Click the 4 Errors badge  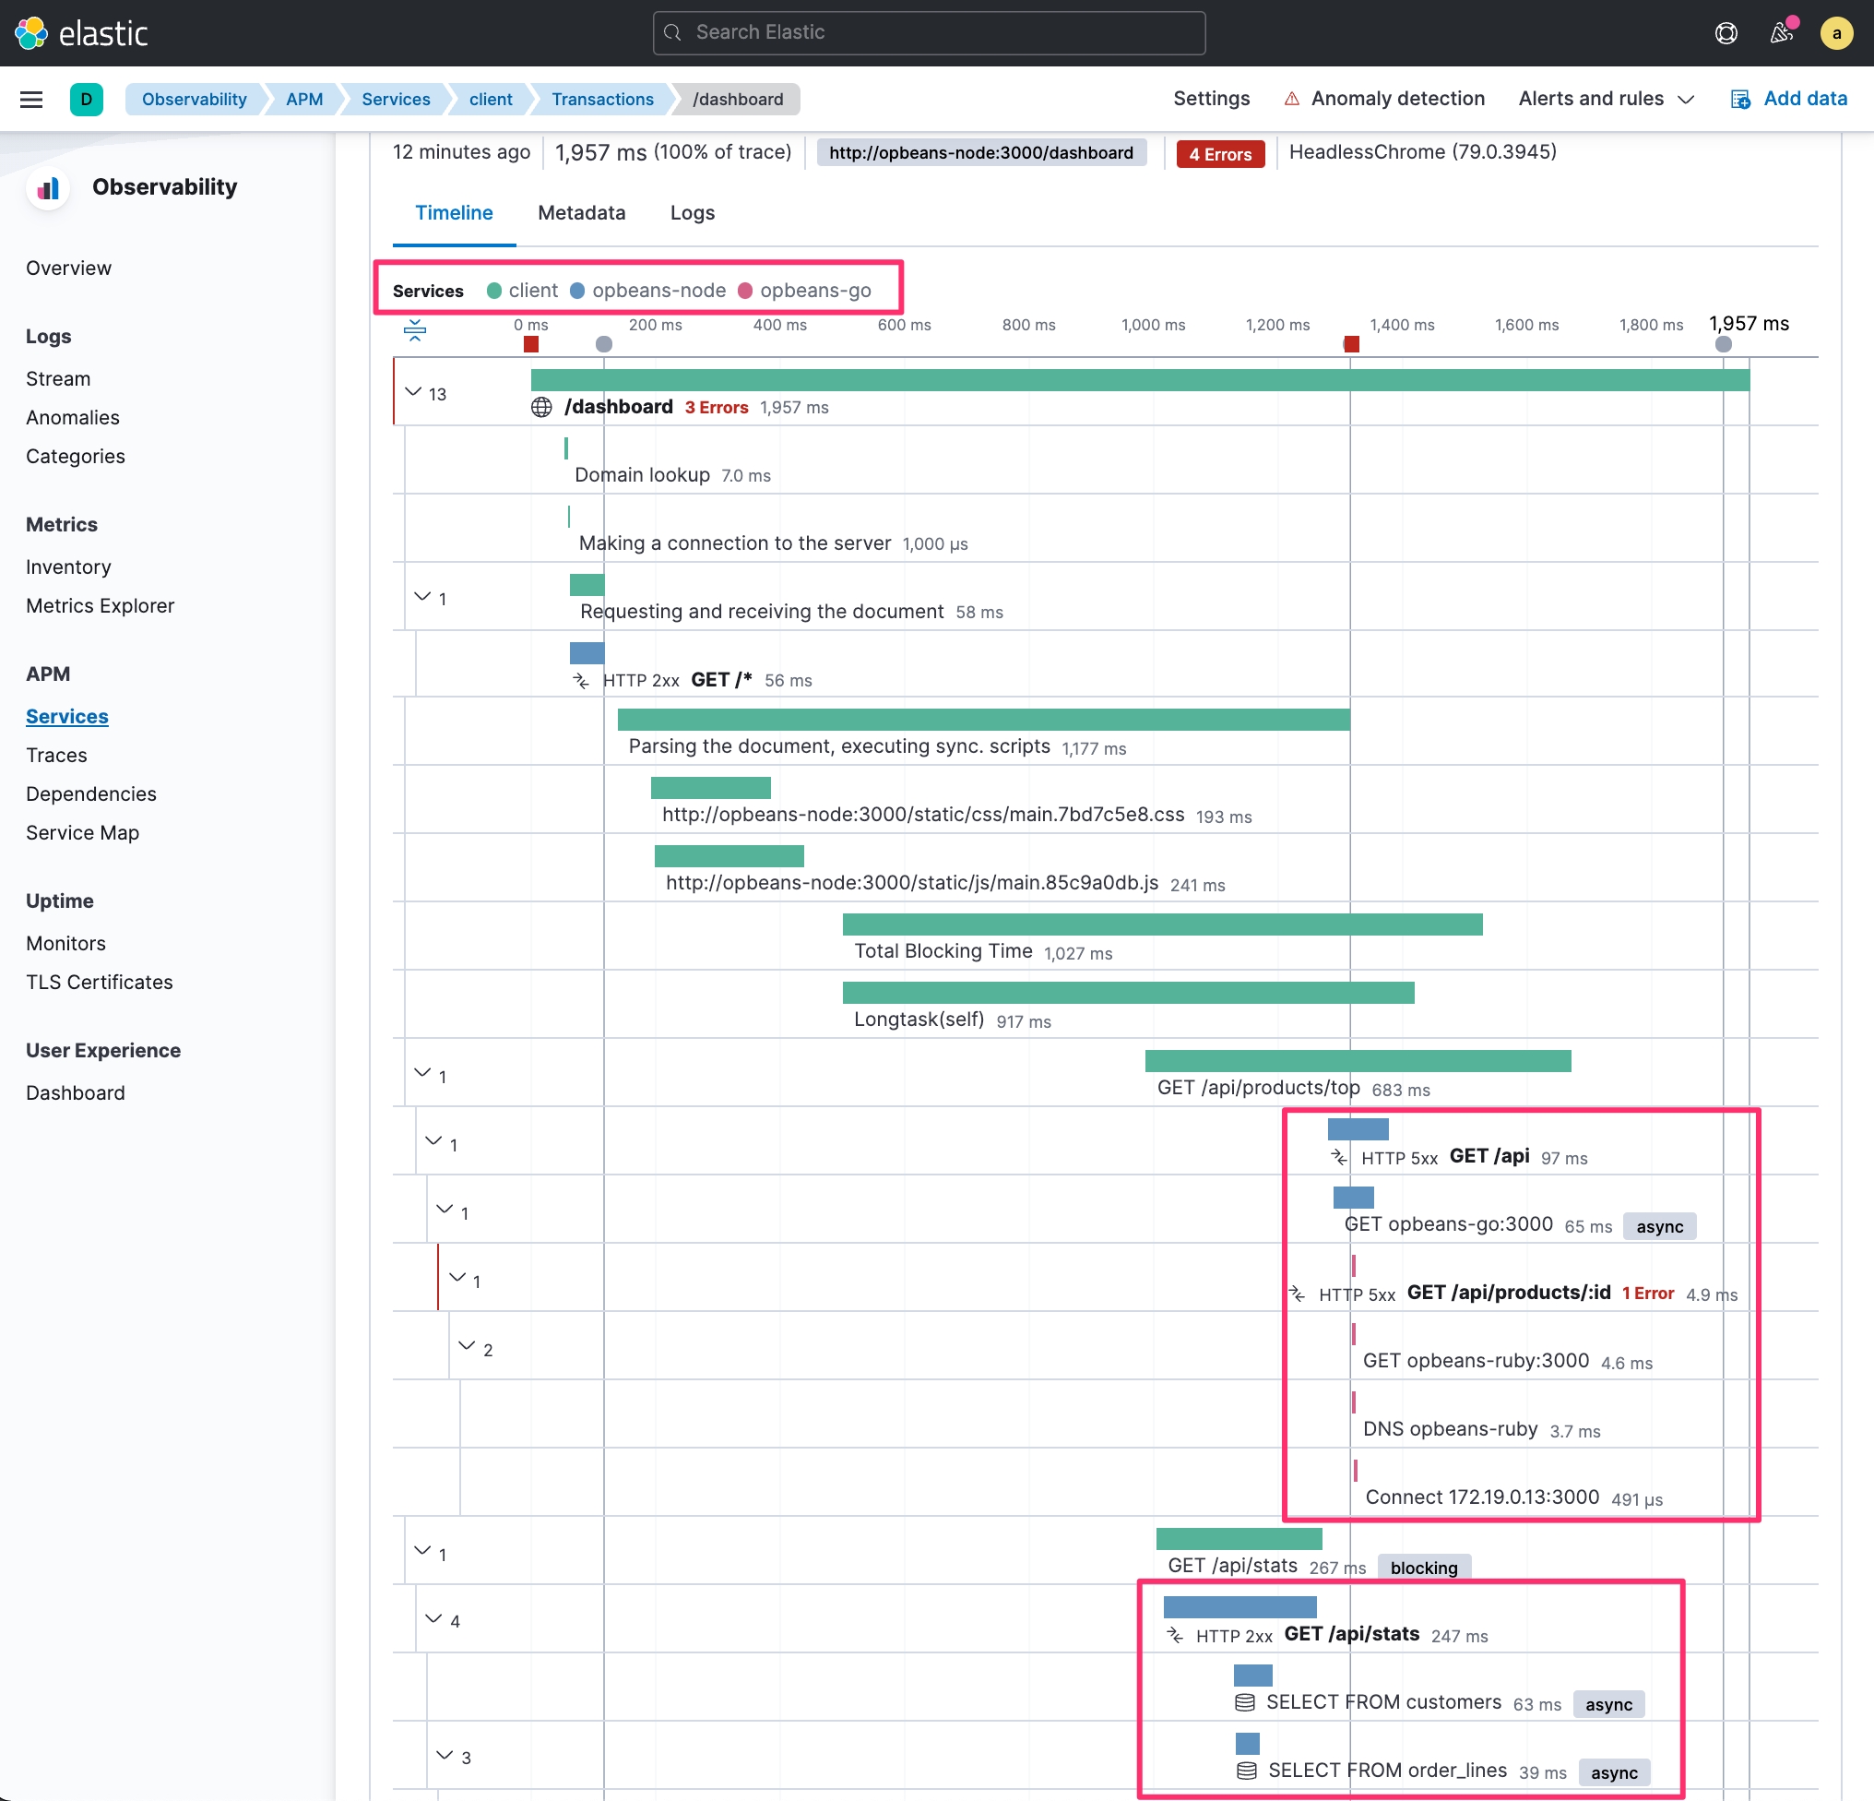click(1219, 154)
